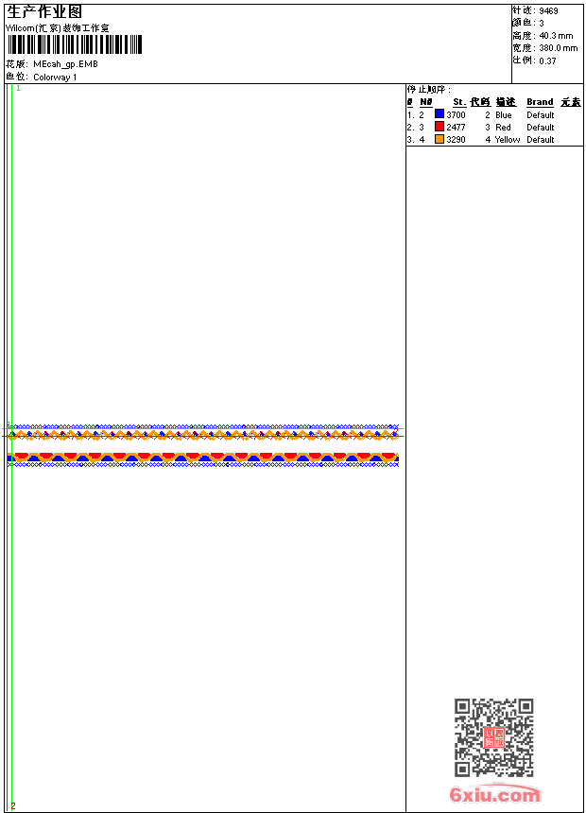Select stitch count 3700 in Blue row
This screenshot has height=813, width=586.
click(456, 115)
